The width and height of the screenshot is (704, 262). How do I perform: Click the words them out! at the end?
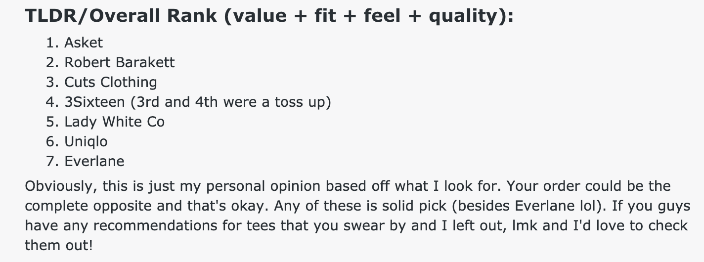(x=58, y=245)
